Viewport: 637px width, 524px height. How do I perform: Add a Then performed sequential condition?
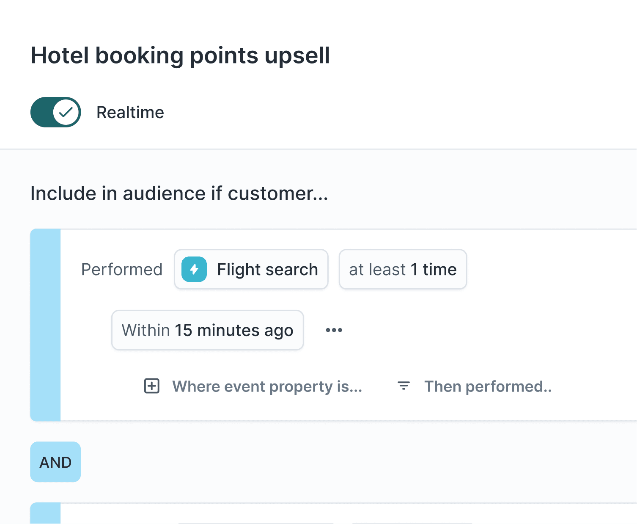click(x=488, y=386)
